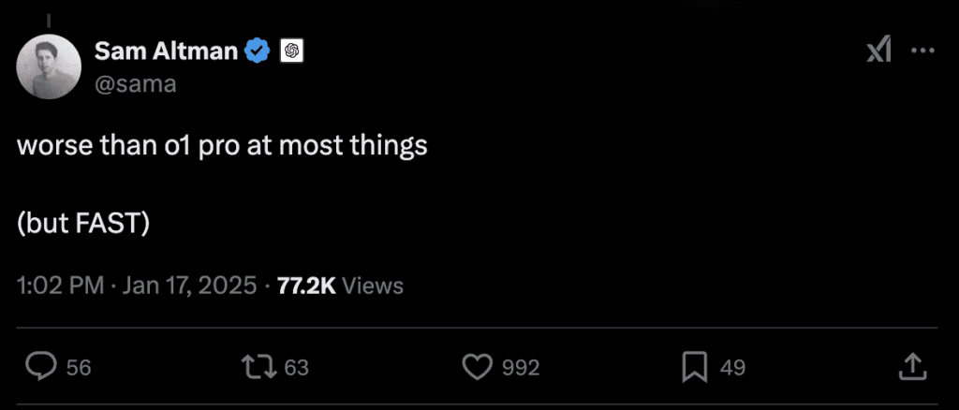This screenshot has width=959, height=410.
Task: Click the 63 reposts count
Action: pos(297,368)
